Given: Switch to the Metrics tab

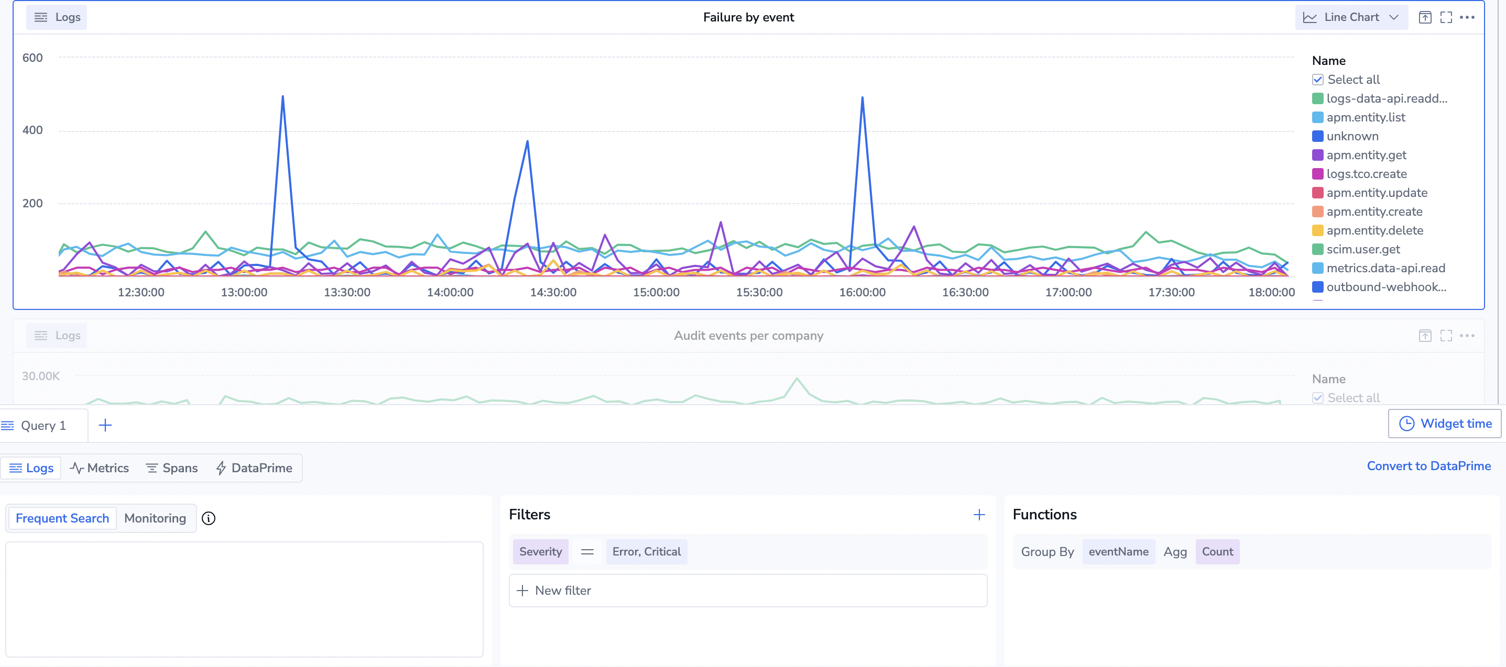Looking at the screenshot, I should point(100,468).
